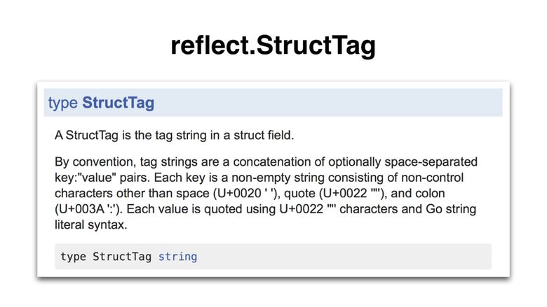Viewport: 547px width, 307px height.
Task: Click 'StructTag' inside the gray code block
Action: (x=122, y=257)
